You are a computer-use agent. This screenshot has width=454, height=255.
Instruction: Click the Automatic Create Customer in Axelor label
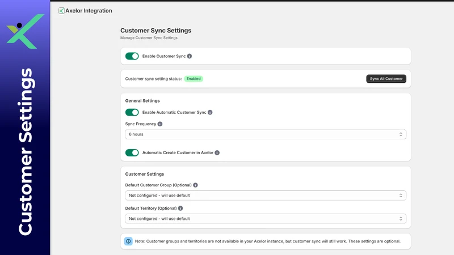(x=178, y=152)
